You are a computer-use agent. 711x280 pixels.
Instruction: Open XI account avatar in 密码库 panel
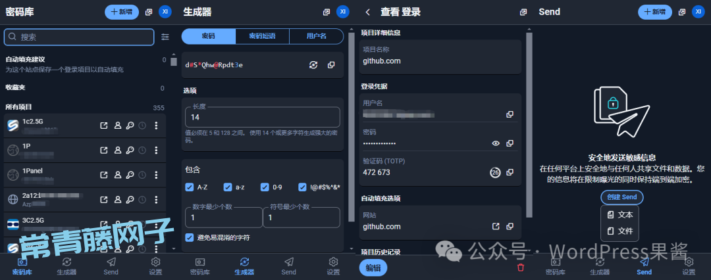165,12
